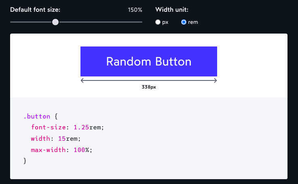Click the .button selector in the code

(x=37, y=116)
